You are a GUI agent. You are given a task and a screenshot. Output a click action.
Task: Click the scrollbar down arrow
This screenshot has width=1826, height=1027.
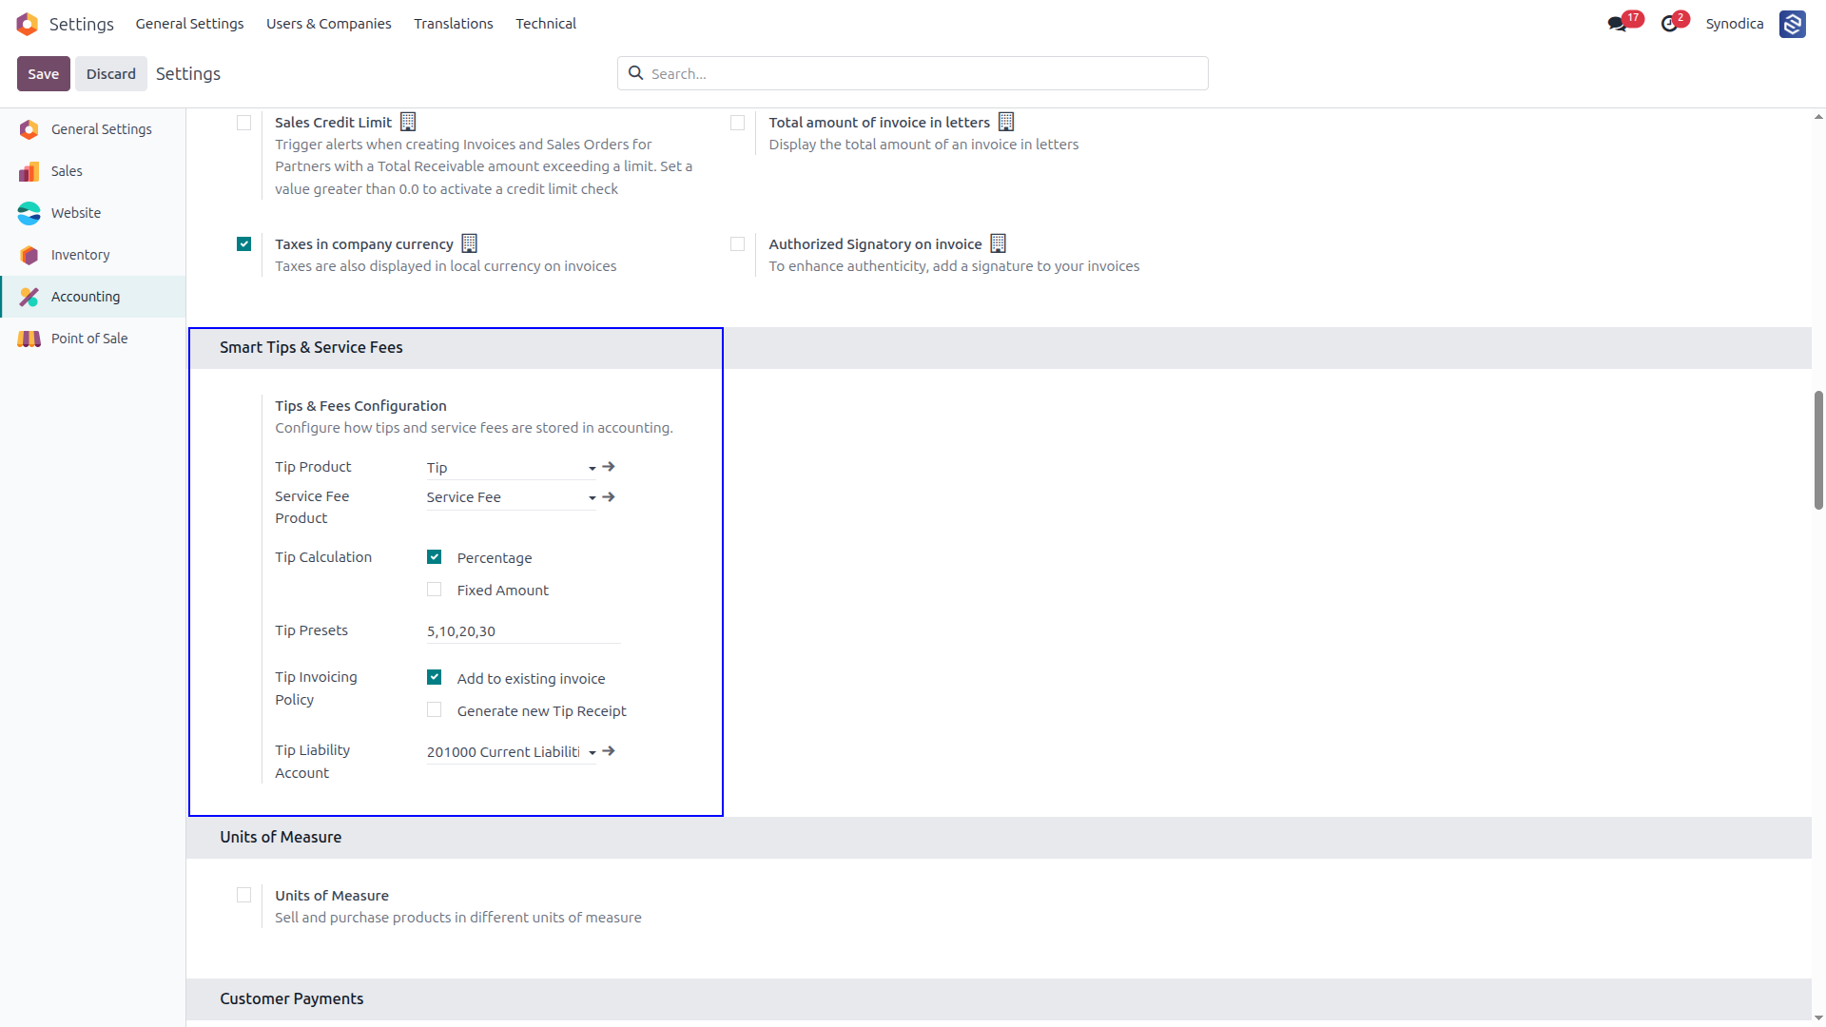pyautogui.click(x=1818, y=1018)
